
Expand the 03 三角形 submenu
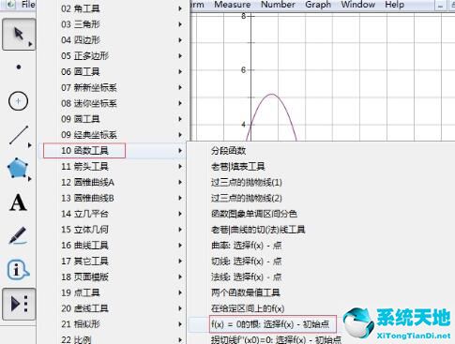tap(113, 24)
